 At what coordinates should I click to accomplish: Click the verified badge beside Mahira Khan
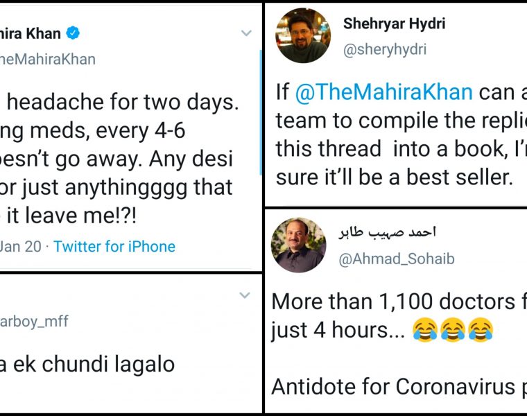coord(73,33)
